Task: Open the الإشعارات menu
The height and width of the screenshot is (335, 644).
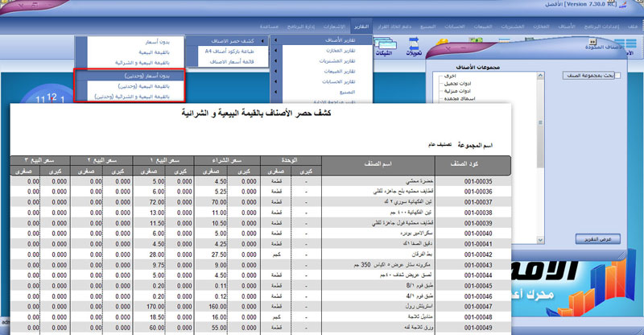Action: [x=334, y=27]
